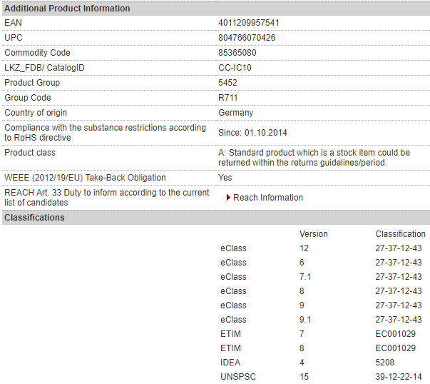Click the eClass version 9 label

tap(233, 305)
